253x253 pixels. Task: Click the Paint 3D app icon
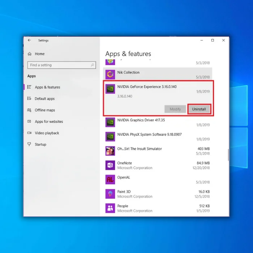[110, 194]
